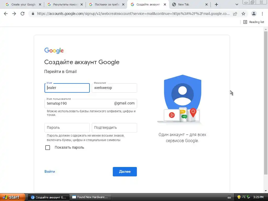This screenshot has height=201, width=268.
Task: Bookmark this page with the star
Action: pos(243,14)
